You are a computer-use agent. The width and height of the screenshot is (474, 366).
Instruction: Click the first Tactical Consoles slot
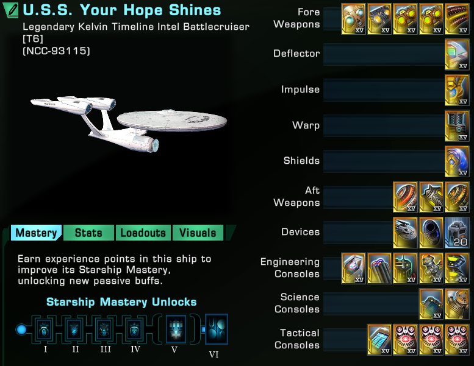tap(379, 339)
